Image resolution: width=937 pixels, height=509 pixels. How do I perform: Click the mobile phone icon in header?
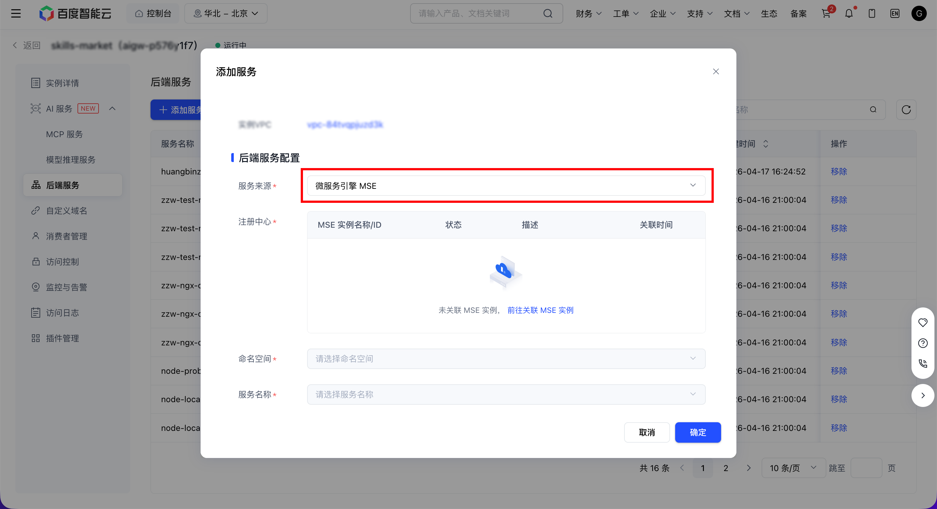872,13
